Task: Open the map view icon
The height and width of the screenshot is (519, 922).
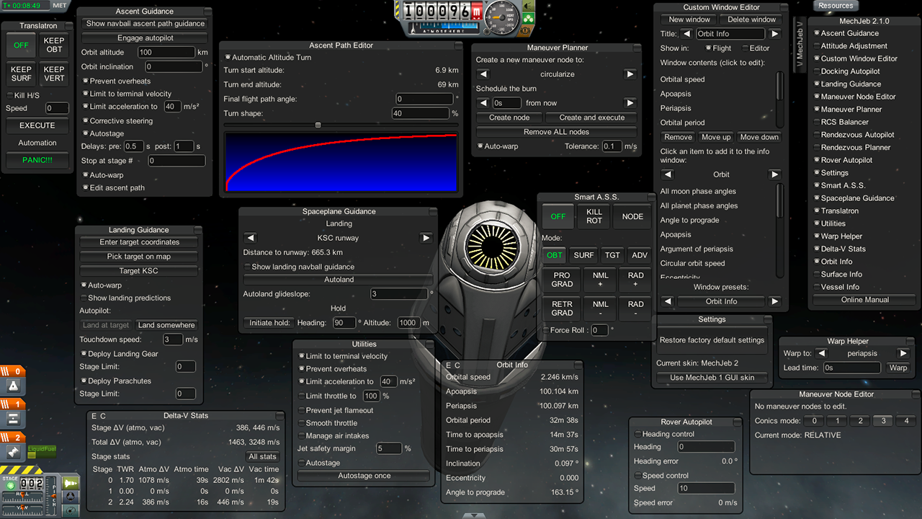Action: click(x=71, y=510)
